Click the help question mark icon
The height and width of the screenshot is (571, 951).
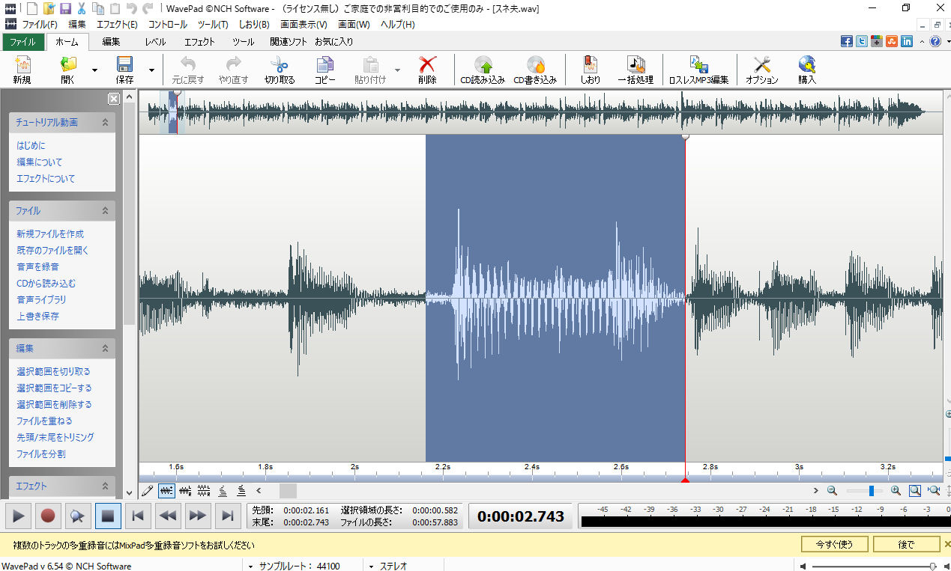(935, 42)
